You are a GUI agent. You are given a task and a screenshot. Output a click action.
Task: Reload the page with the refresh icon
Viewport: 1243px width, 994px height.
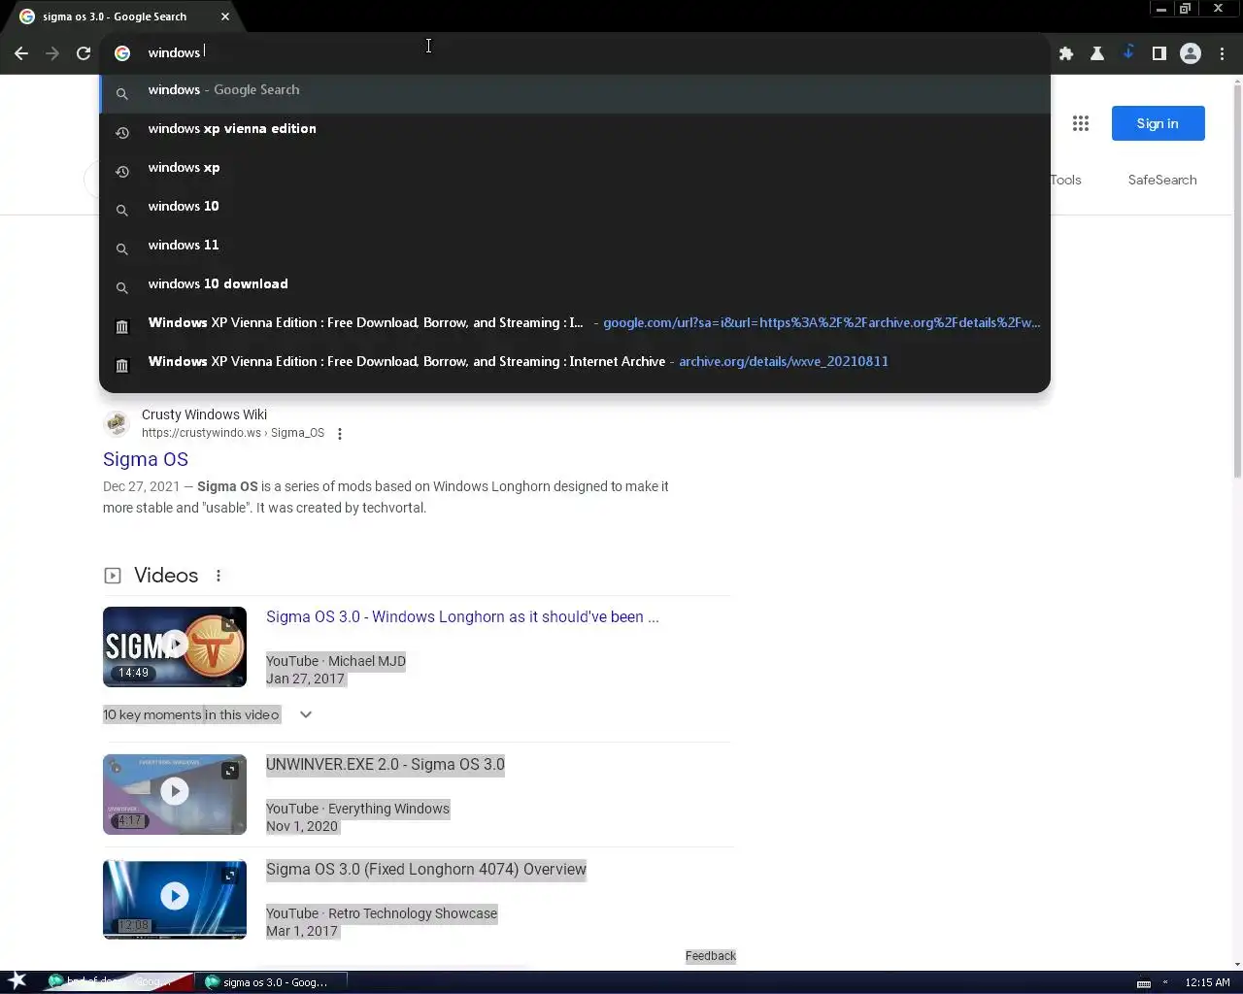pos(84,53)
